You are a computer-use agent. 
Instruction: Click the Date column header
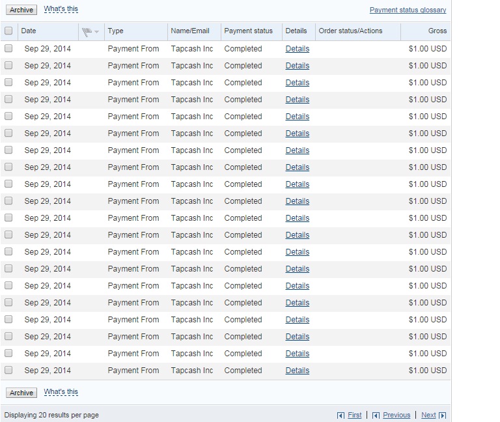pos(29,31)
